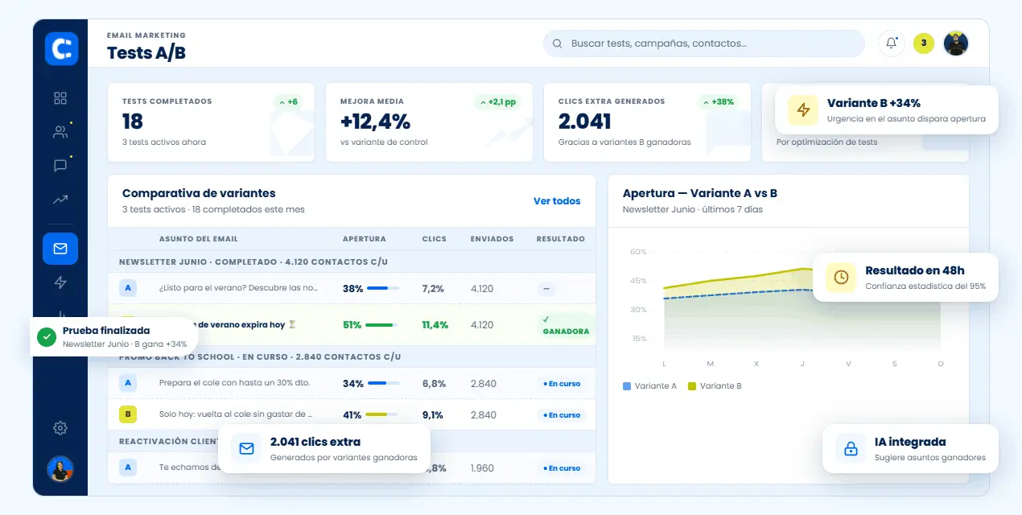Click the 51% apertura progress bar
The height and width of the screenshot is (515, 1022).
[x=382, y=325]
